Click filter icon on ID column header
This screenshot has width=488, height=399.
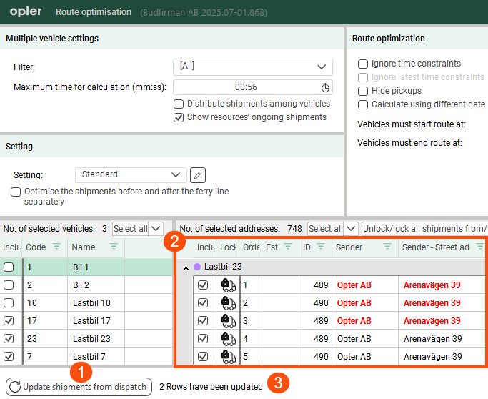(x=321, y=247)
